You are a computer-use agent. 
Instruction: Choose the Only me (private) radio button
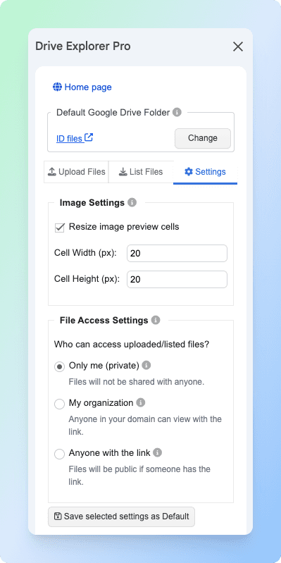(59, 366)
